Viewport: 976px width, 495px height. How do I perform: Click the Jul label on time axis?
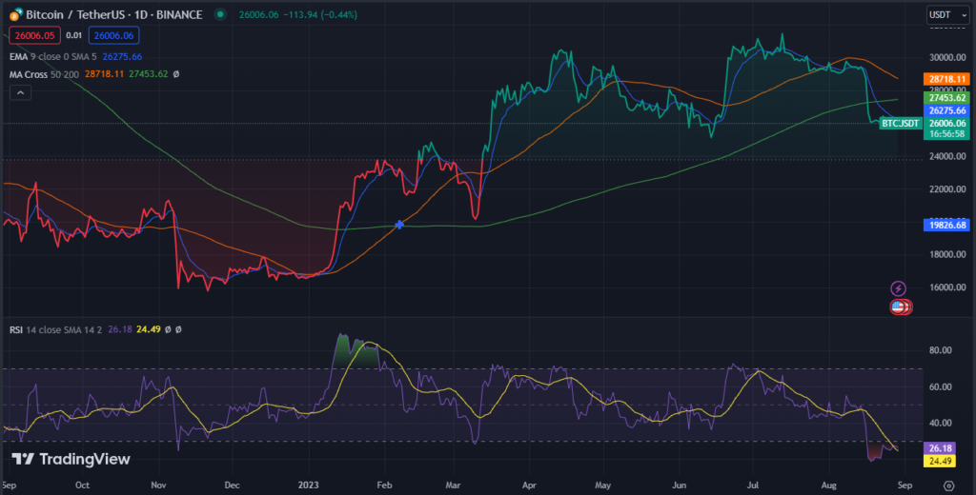click(x=753, y=485)
